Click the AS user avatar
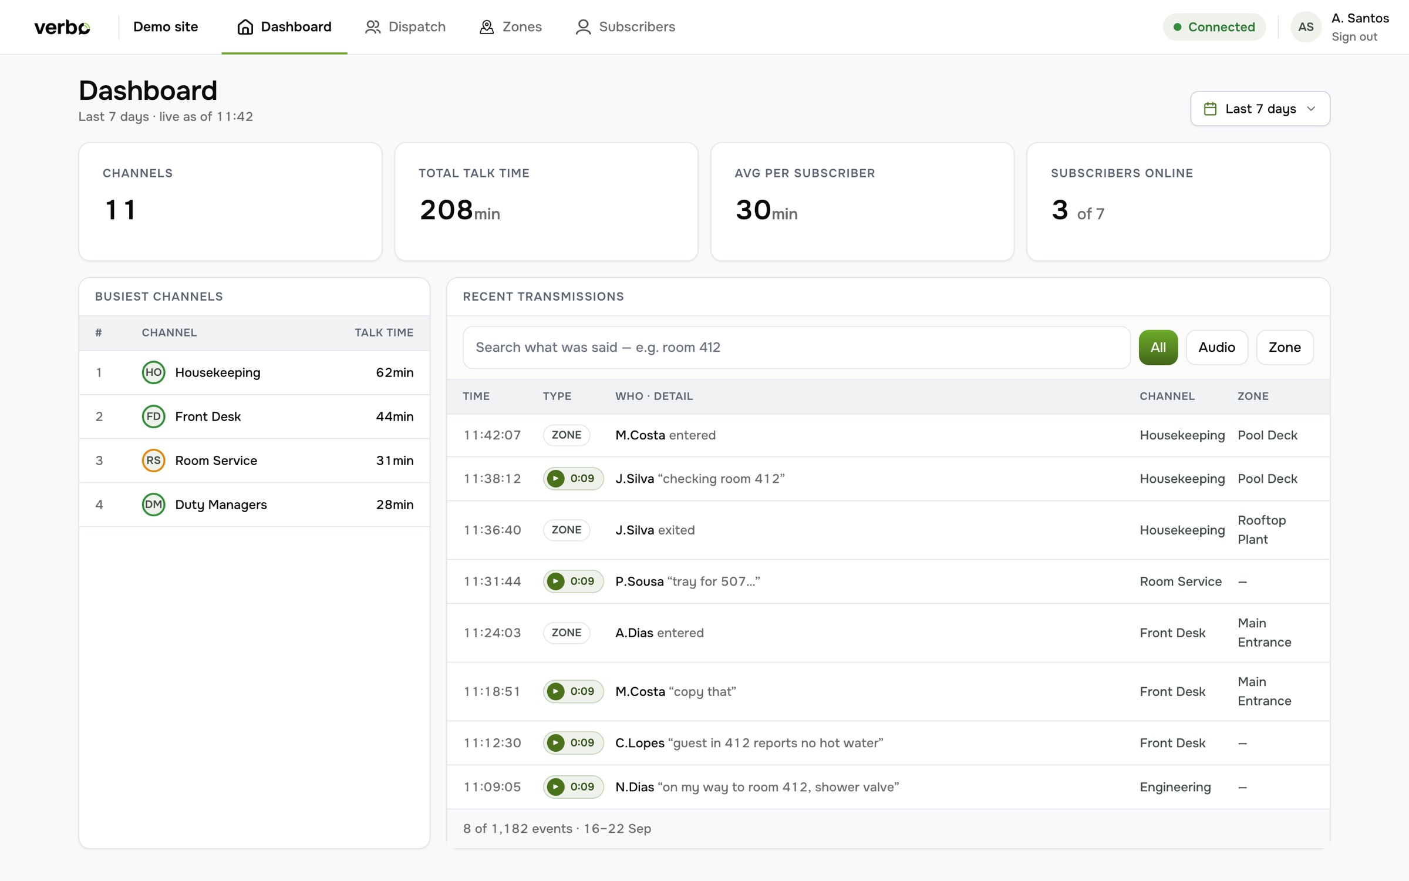This screenshot has height=881, width=1409. pos(1305,27)
